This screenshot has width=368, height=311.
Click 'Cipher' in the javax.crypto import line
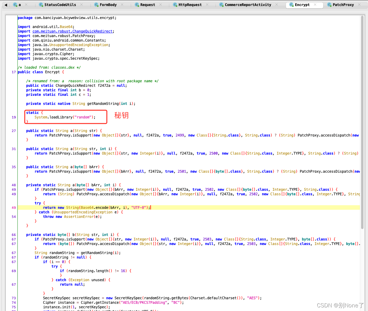(66, 54)
